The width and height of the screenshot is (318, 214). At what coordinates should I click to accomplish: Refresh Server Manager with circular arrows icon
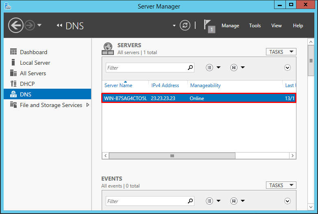[185, 25]
